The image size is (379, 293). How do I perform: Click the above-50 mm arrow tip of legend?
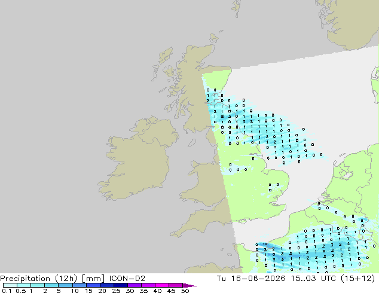pyautogui.click(x=189, y=285)
